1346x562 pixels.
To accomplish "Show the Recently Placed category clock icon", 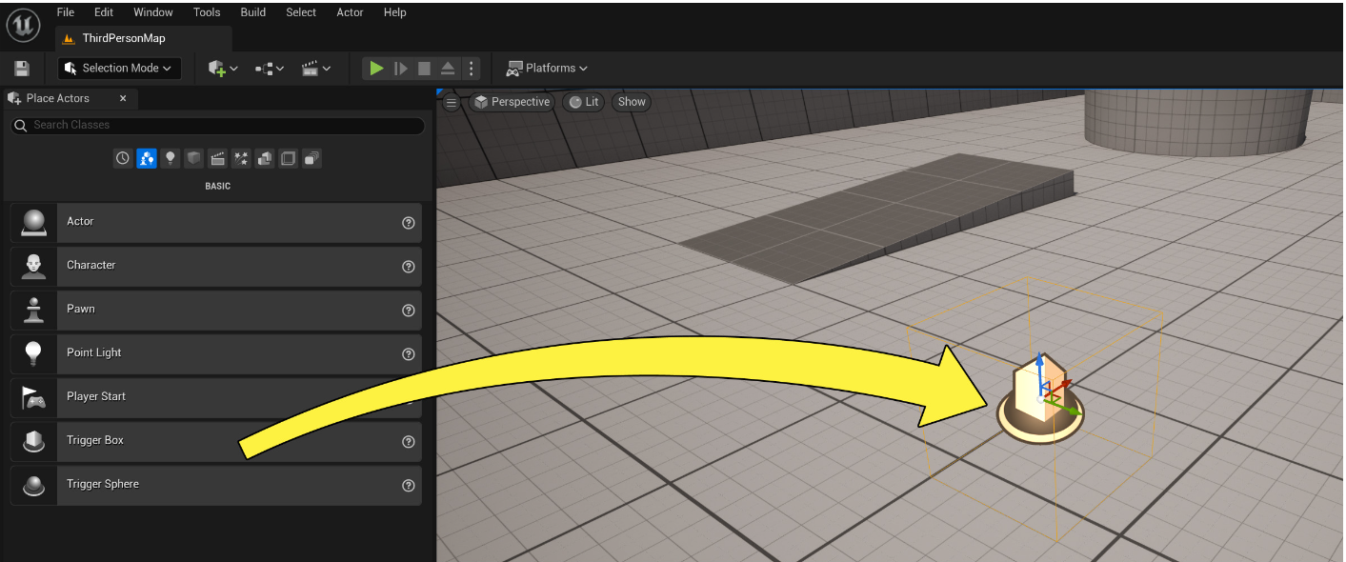I will point(123,159).
